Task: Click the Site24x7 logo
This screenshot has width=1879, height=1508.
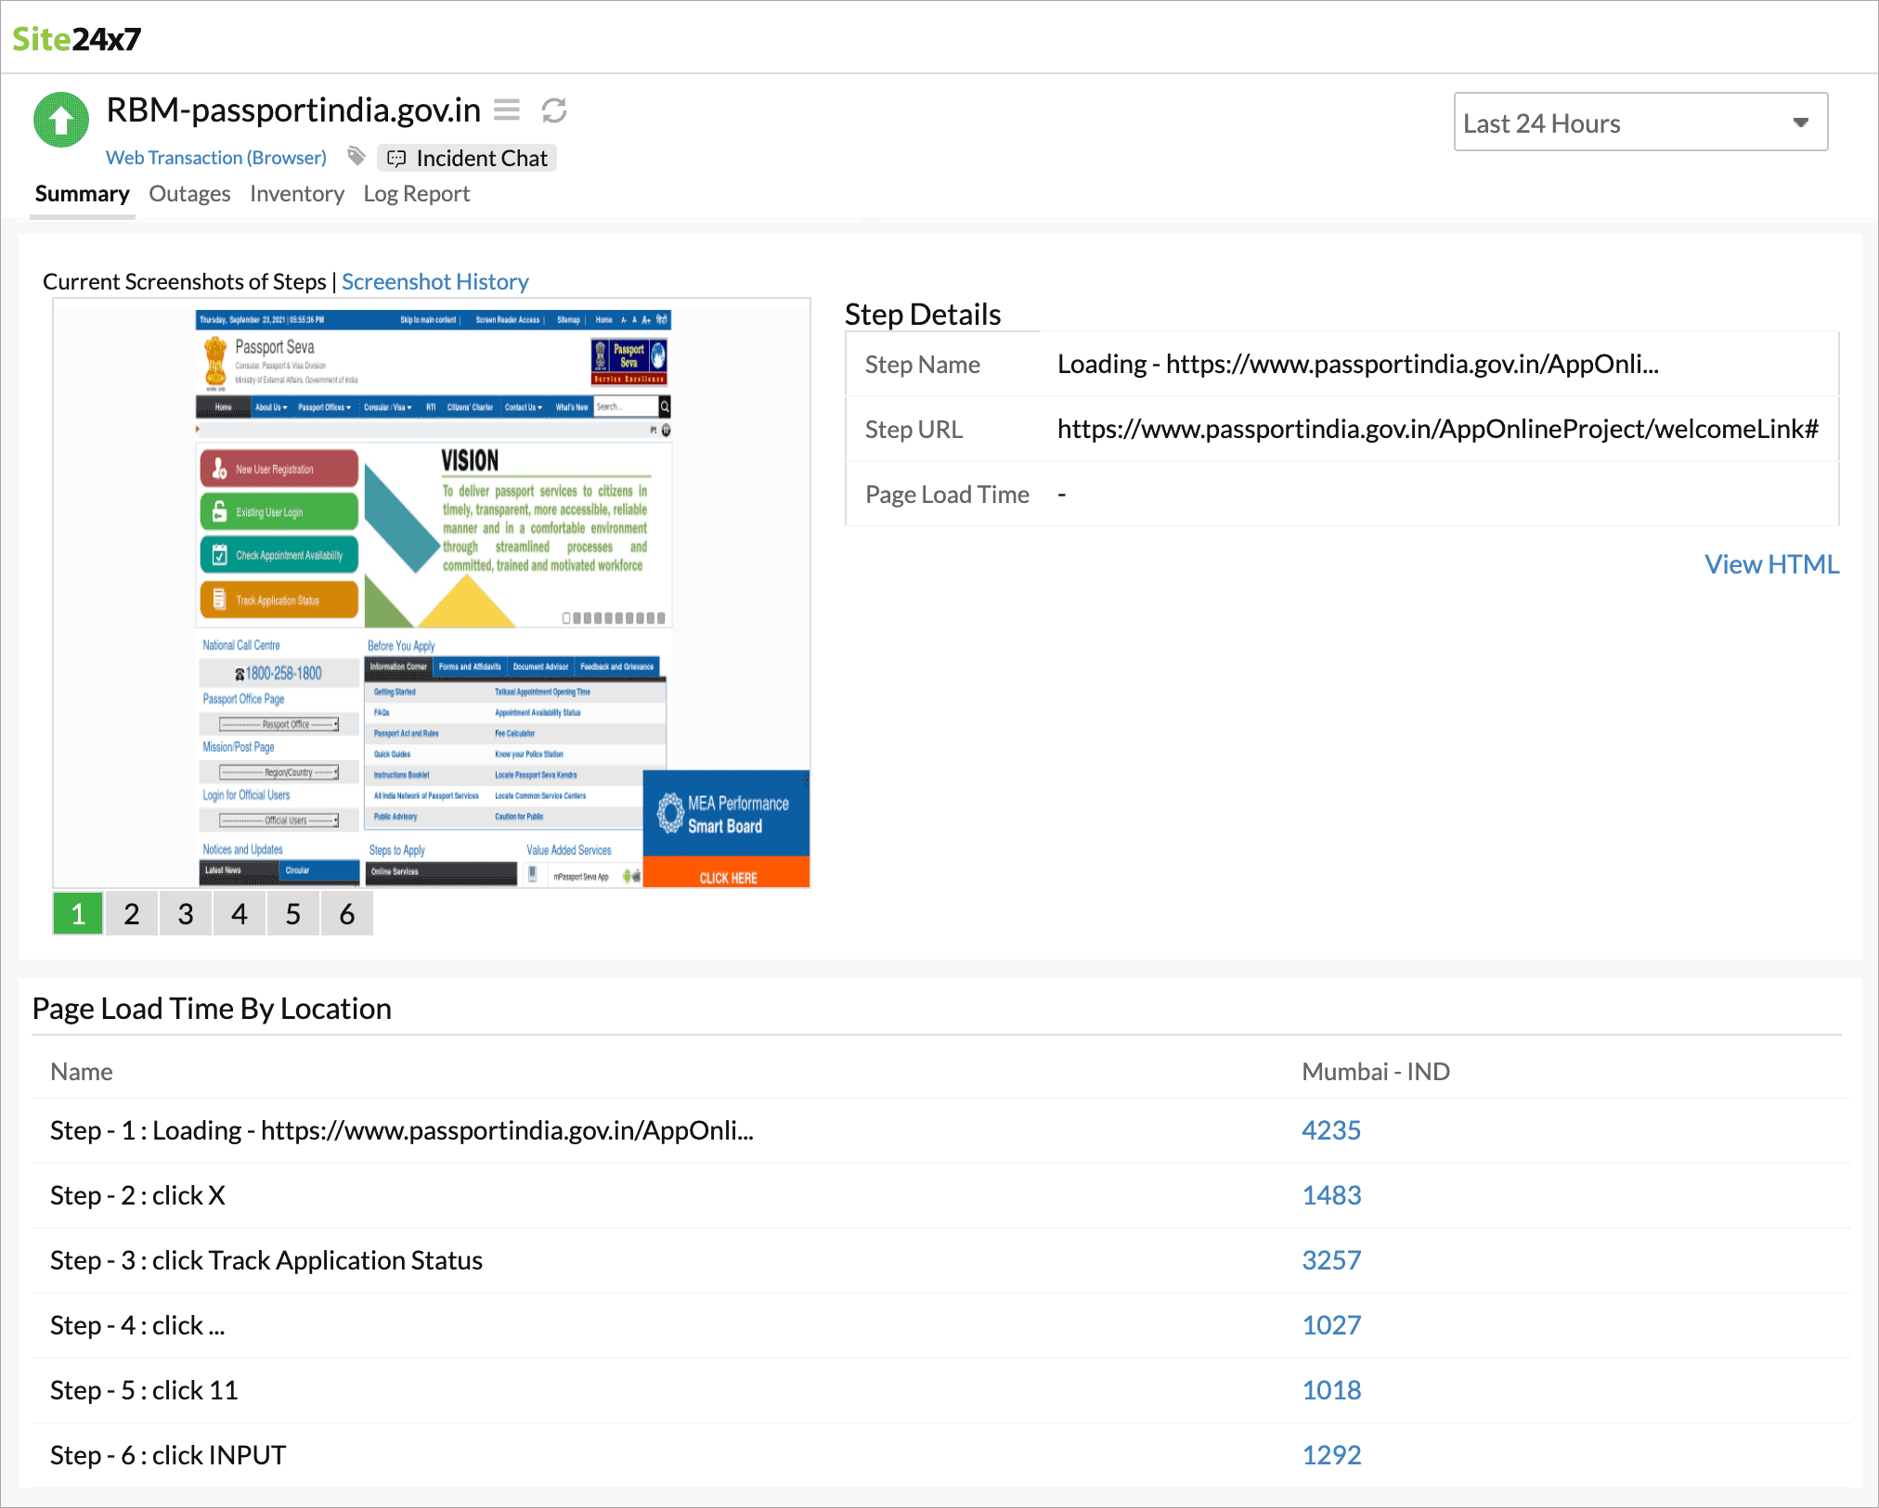Action: point(76,39)
